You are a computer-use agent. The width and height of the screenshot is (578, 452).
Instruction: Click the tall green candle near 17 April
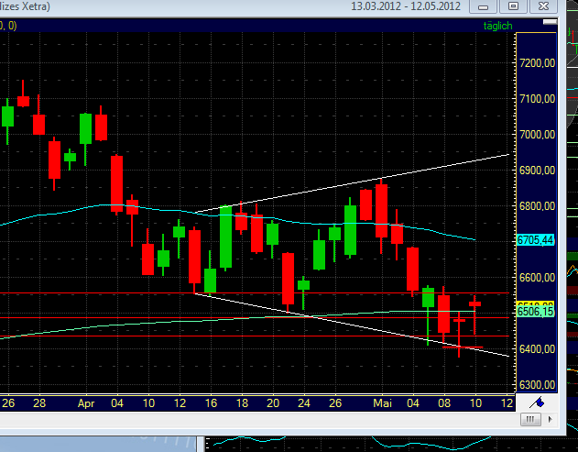[226, 237]
